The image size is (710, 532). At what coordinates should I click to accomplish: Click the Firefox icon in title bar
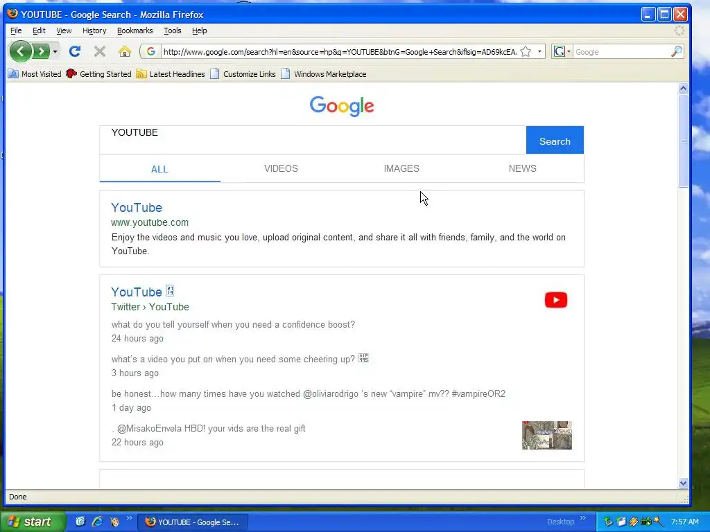pyautogui.click(x=12, y=14)
